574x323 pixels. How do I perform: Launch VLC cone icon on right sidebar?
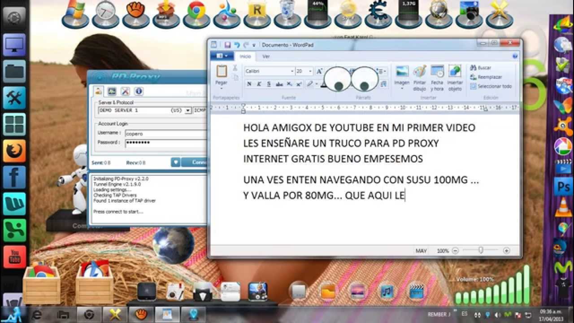[563, 207]
